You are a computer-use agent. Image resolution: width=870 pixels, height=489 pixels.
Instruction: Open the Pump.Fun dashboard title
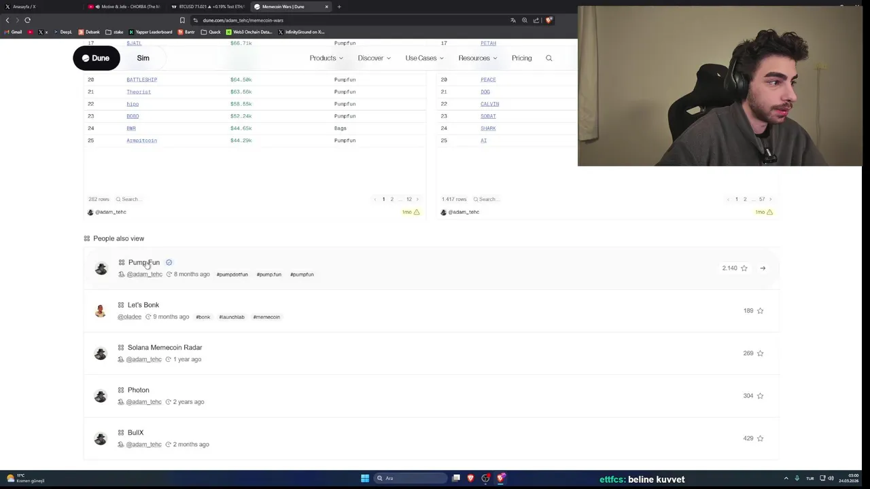pyautogui.click(x=144, y=262)
